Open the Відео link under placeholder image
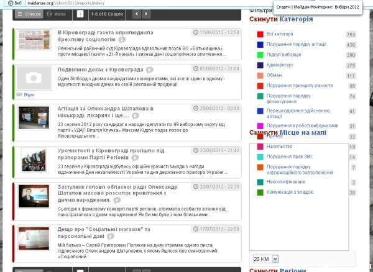 point(29,95)
